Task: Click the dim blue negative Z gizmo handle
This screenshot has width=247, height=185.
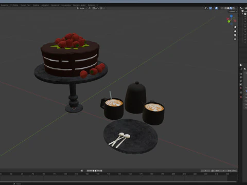Action: (x=231, y=24)
